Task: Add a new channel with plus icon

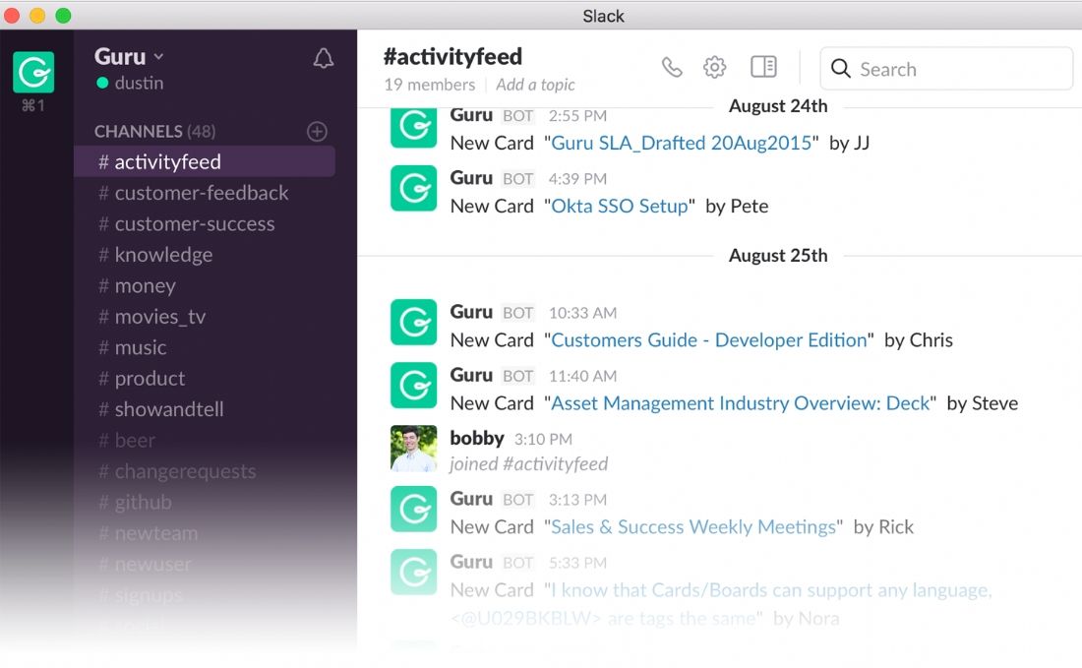Action: click(x=317, y=131)
